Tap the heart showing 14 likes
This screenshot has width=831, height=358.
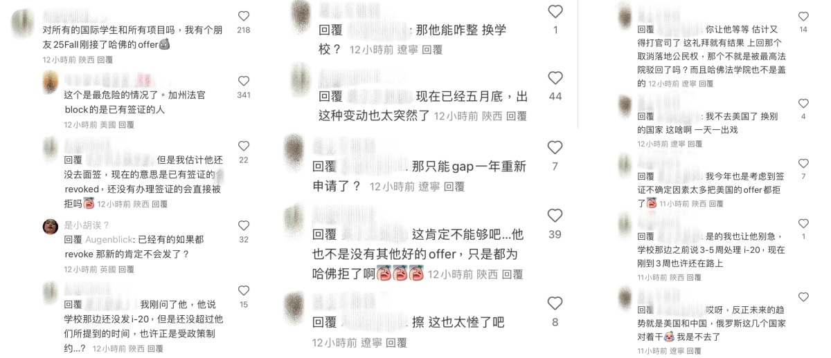pos(803,17)
